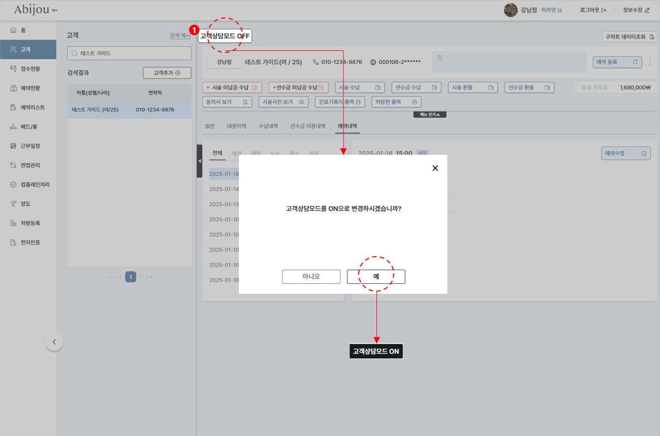The image size is (660, 436).
Task: Click the 고객추가 add customer button
Action: [167, 73]
